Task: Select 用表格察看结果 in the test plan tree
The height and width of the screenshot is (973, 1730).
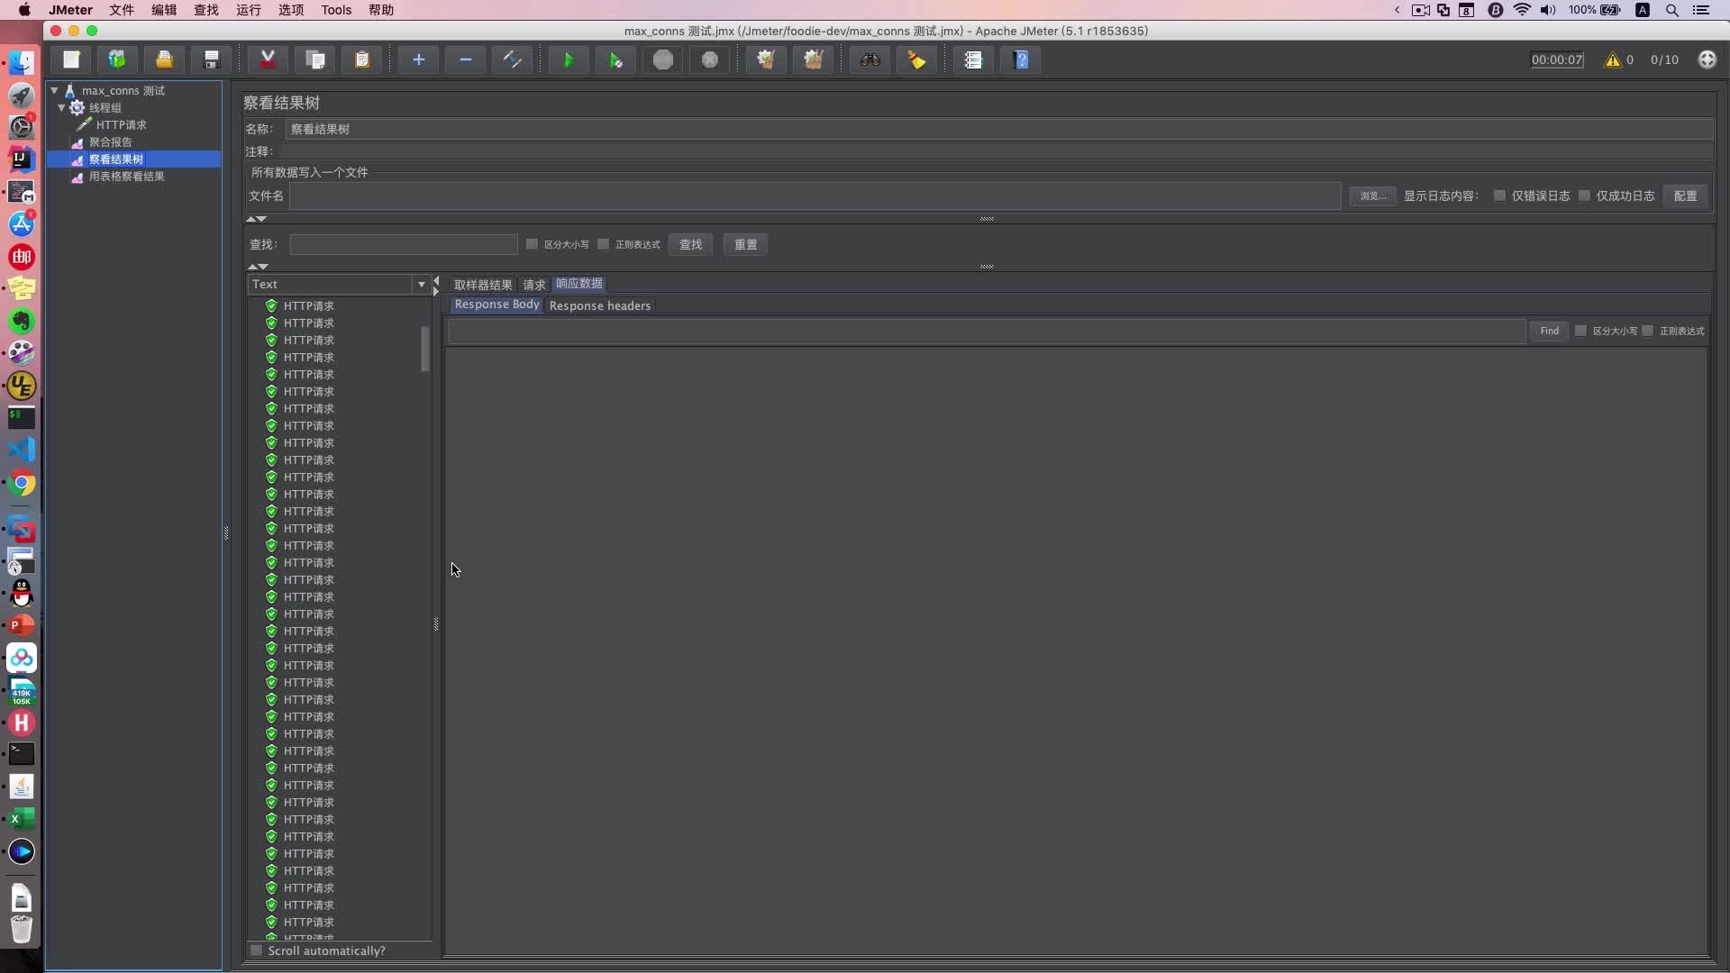Action: click(126, 177)
